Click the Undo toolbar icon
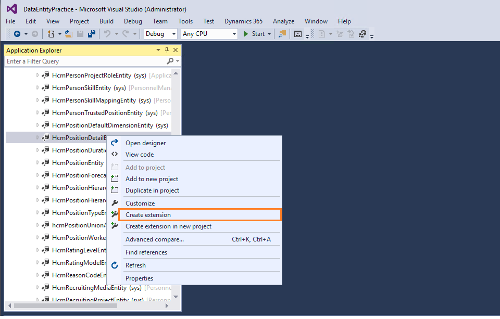This screenshot has height=319, width=500. [108, 33]
